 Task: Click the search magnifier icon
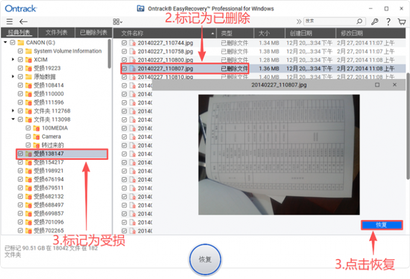[359, 21]
